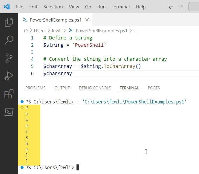Click first command blue decoration dot
This screenshot has width=199, height=174.
pyautogui.click(x=22, y=102)
